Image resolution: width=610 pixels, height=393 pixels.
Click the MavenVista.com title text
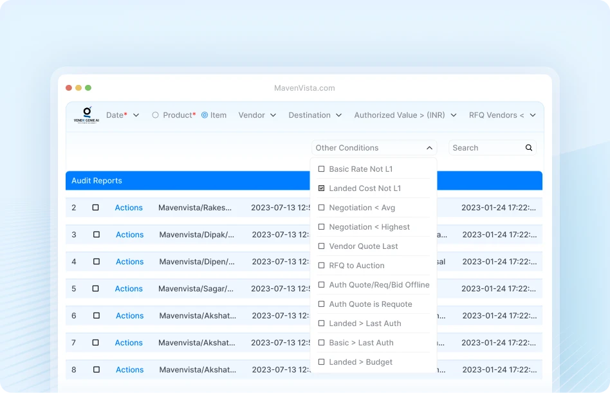click(304, 88)
